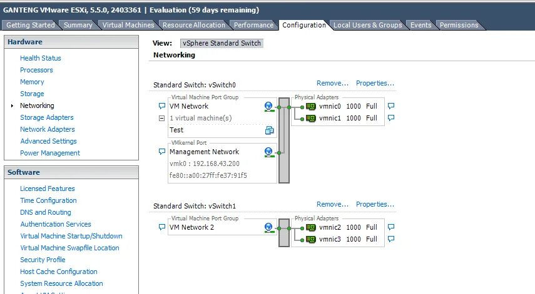The height and width of the screenshot is (294, 535).
Task: Select the Test virtual machine entry
Action: (176, 130)
